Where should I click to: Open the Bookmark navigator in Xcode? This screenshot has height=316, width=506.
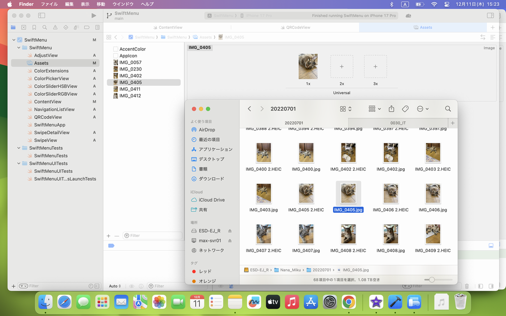(x=34, y=28)
